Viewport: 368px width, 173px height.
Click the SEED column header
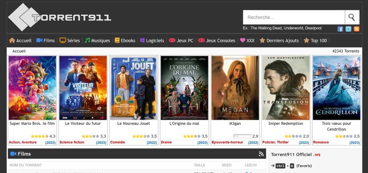226,165
